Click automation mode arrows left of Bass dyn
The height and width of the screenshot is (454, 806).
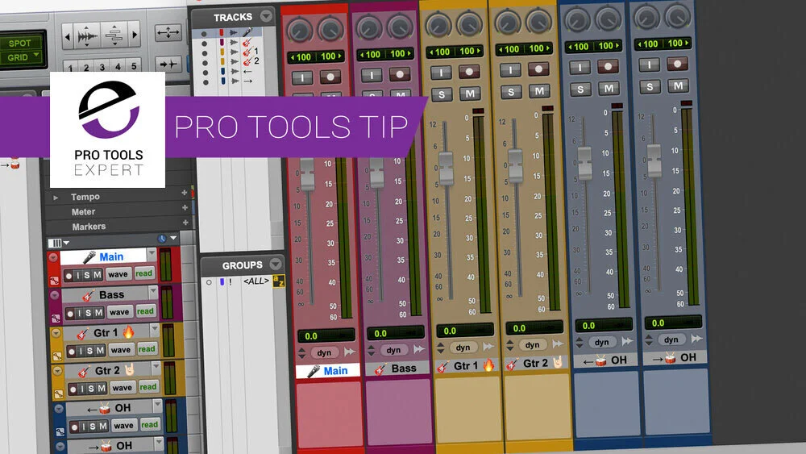(x=371, y=351)
